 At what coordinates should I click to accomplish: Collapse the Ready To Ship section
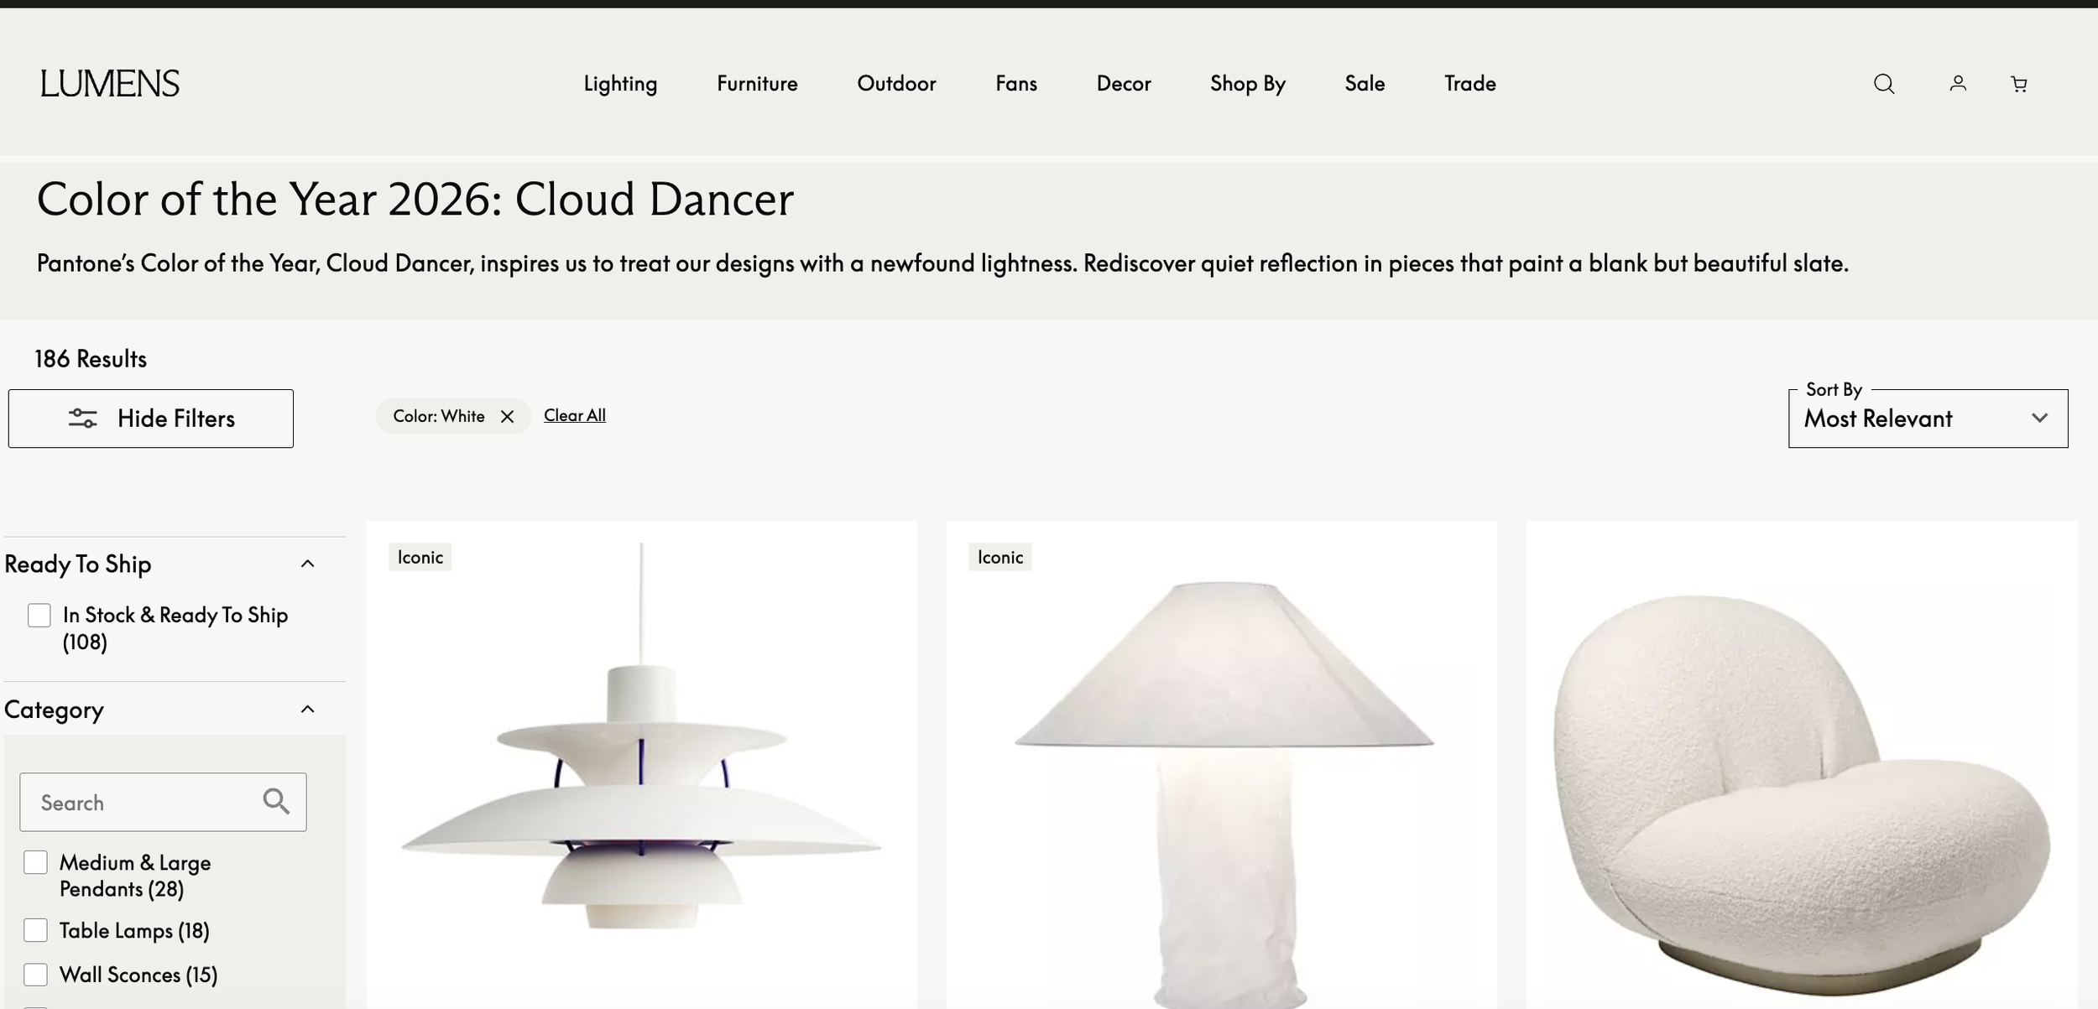pyautogui.click(x=308, y=564)
